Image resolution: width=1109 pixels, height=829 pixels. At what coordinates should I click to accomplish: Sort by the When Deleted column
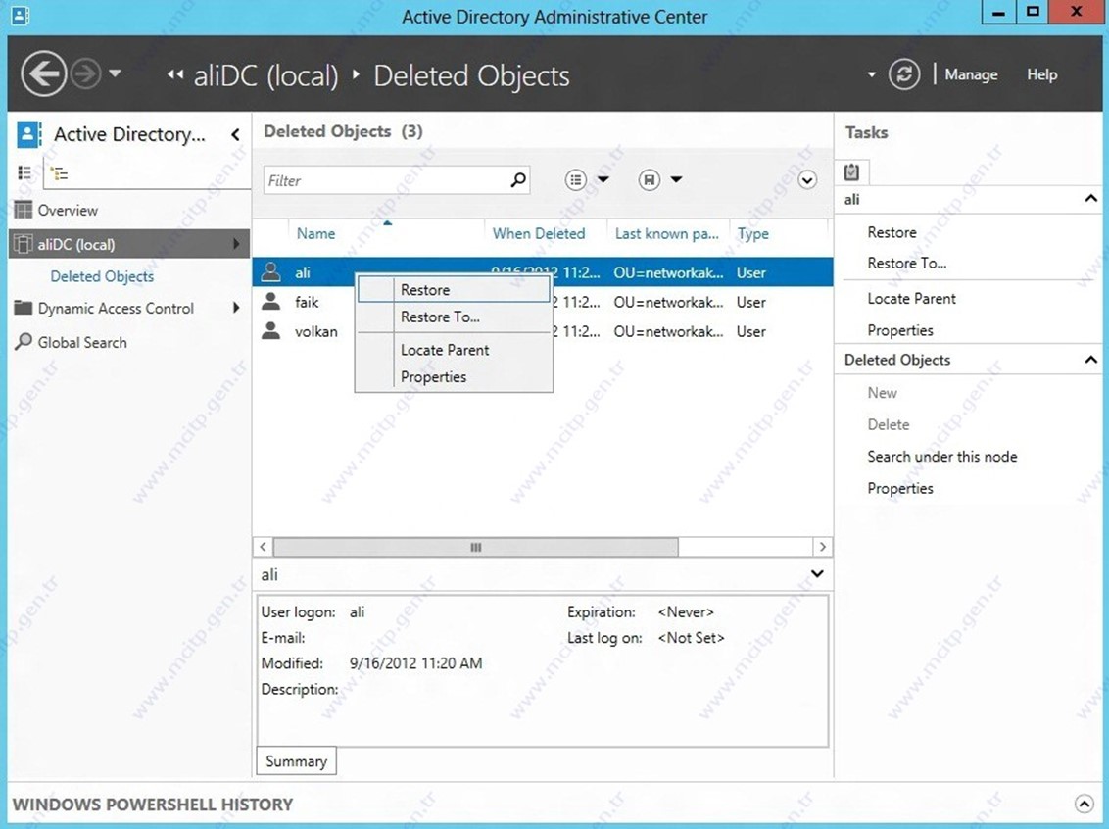coord(539,233)
